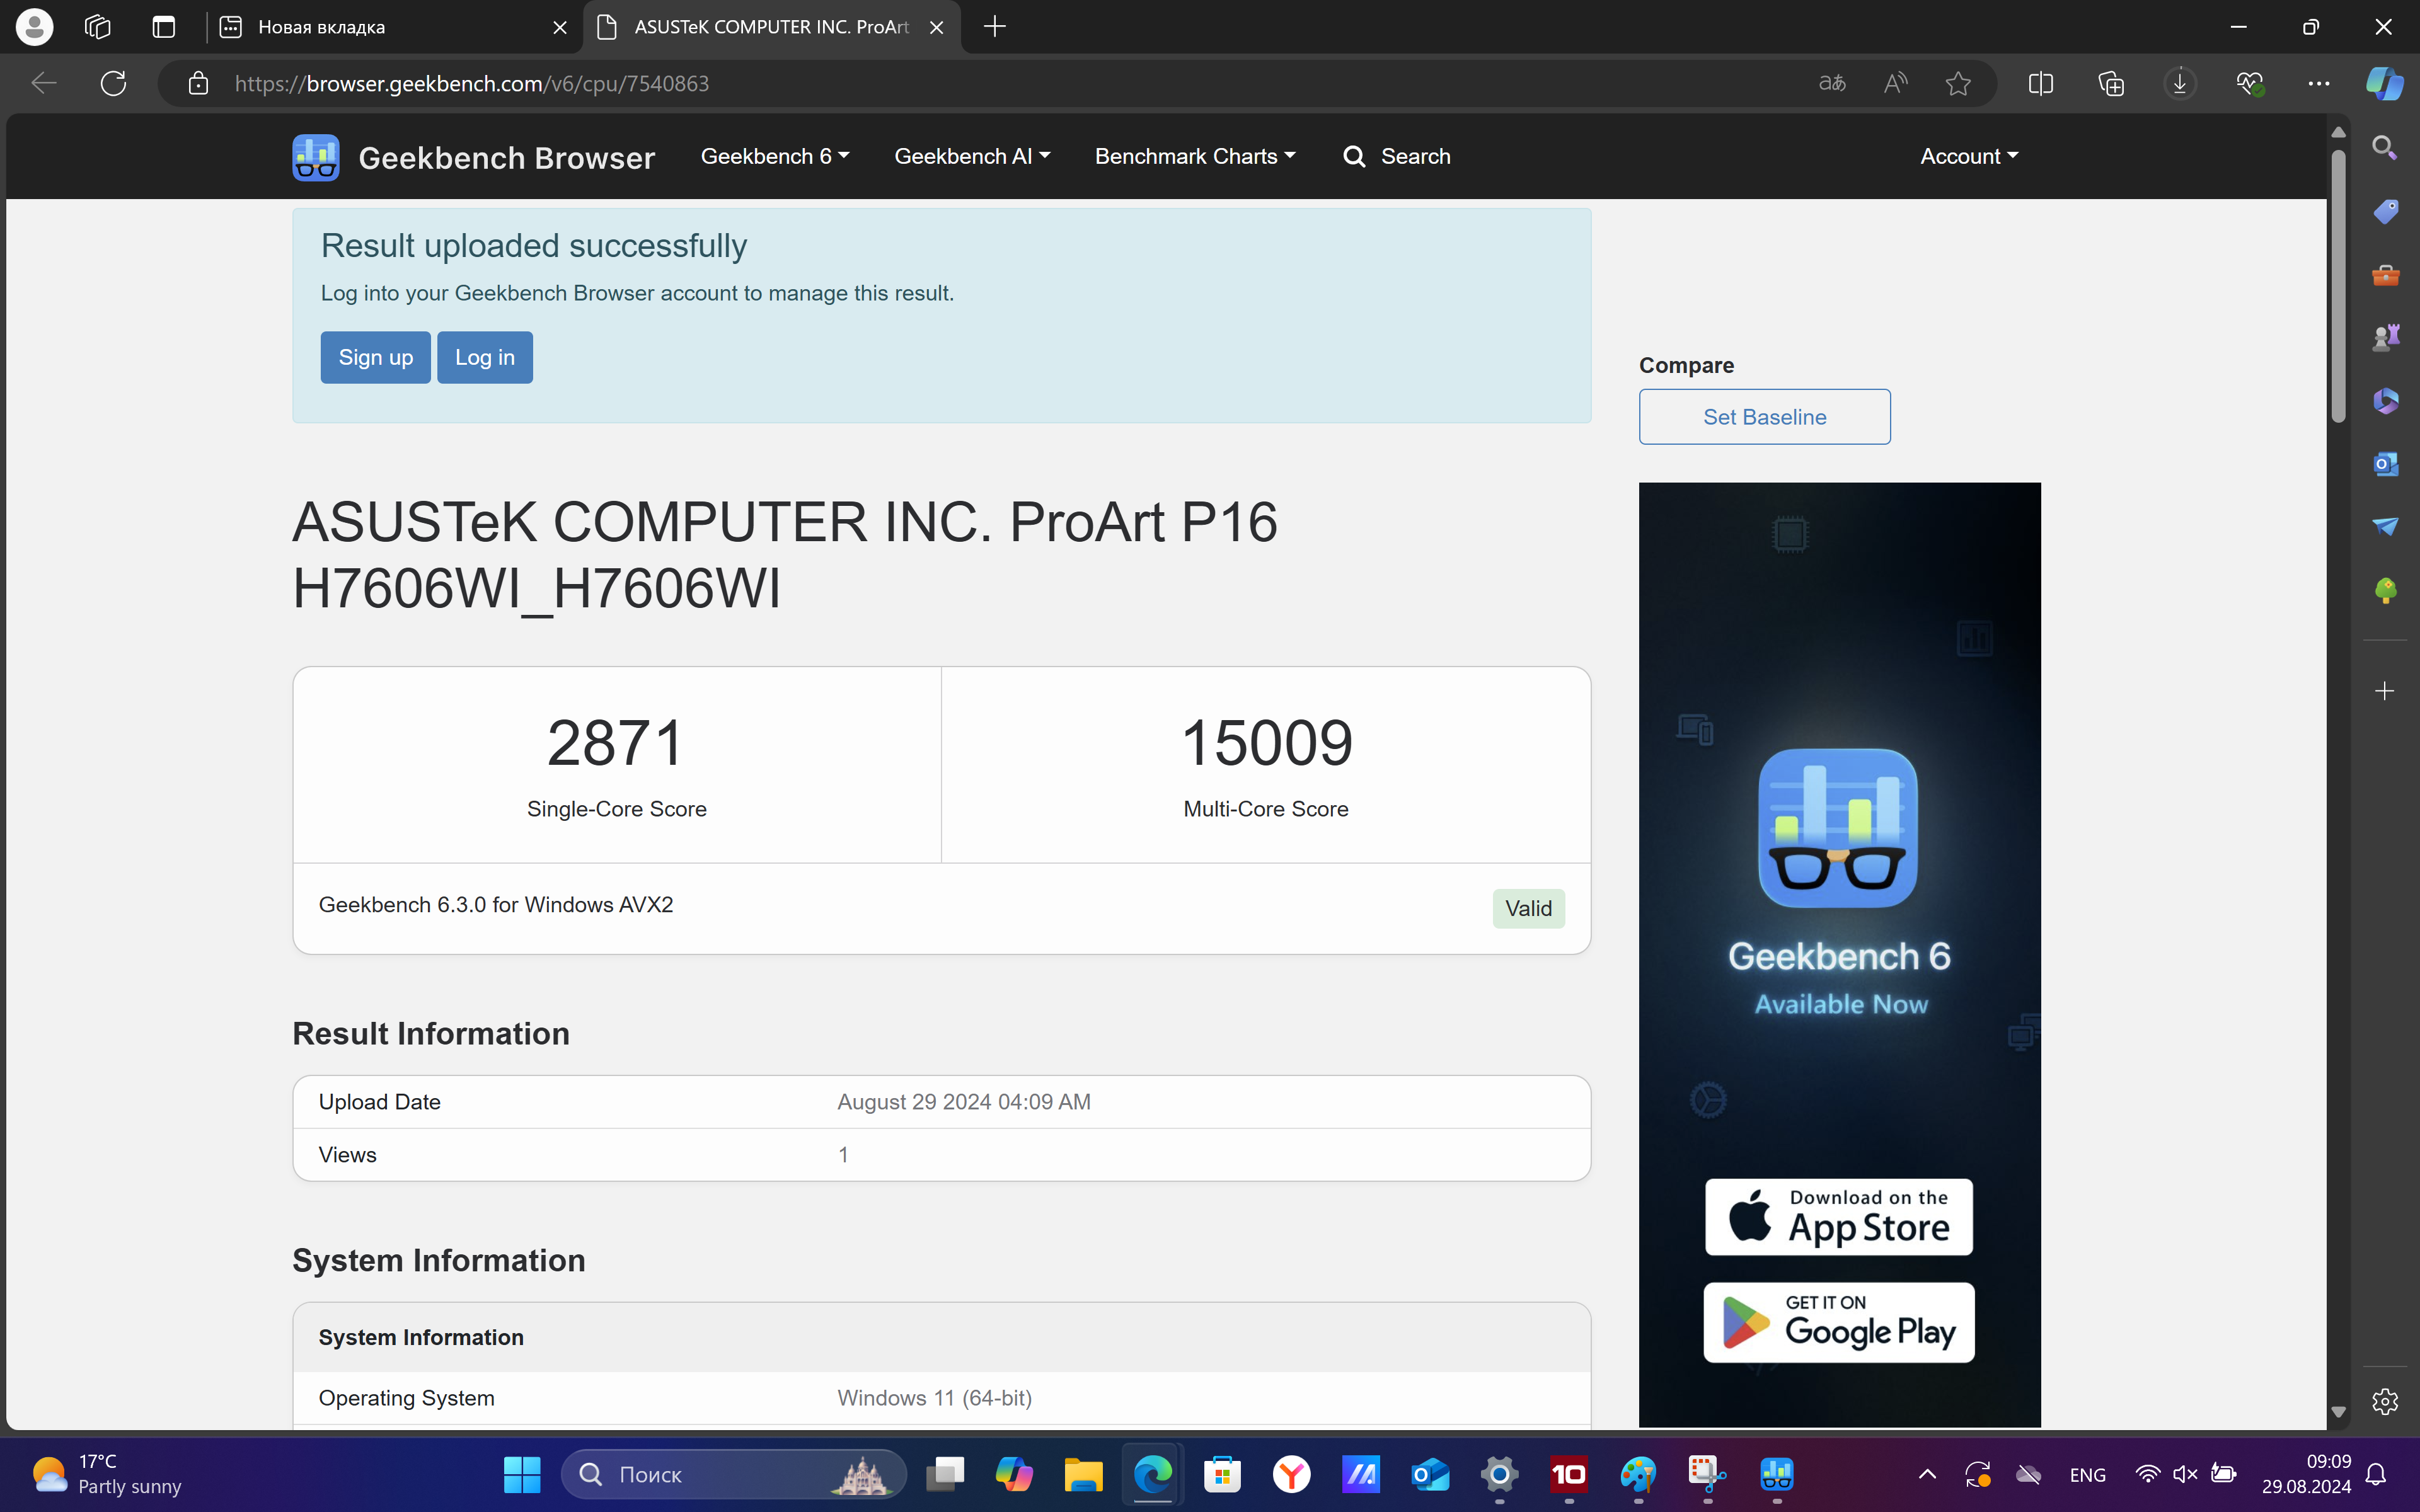Close the ASUSTeK ProArt tab
Viewport: 2420px width, 1512px height.
pyautogui.click(x=936, y=27)
